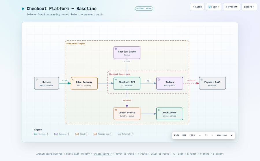Toggle the Message bus legend filter
This screenshot has height=161, width=260.
click(103, 134)
